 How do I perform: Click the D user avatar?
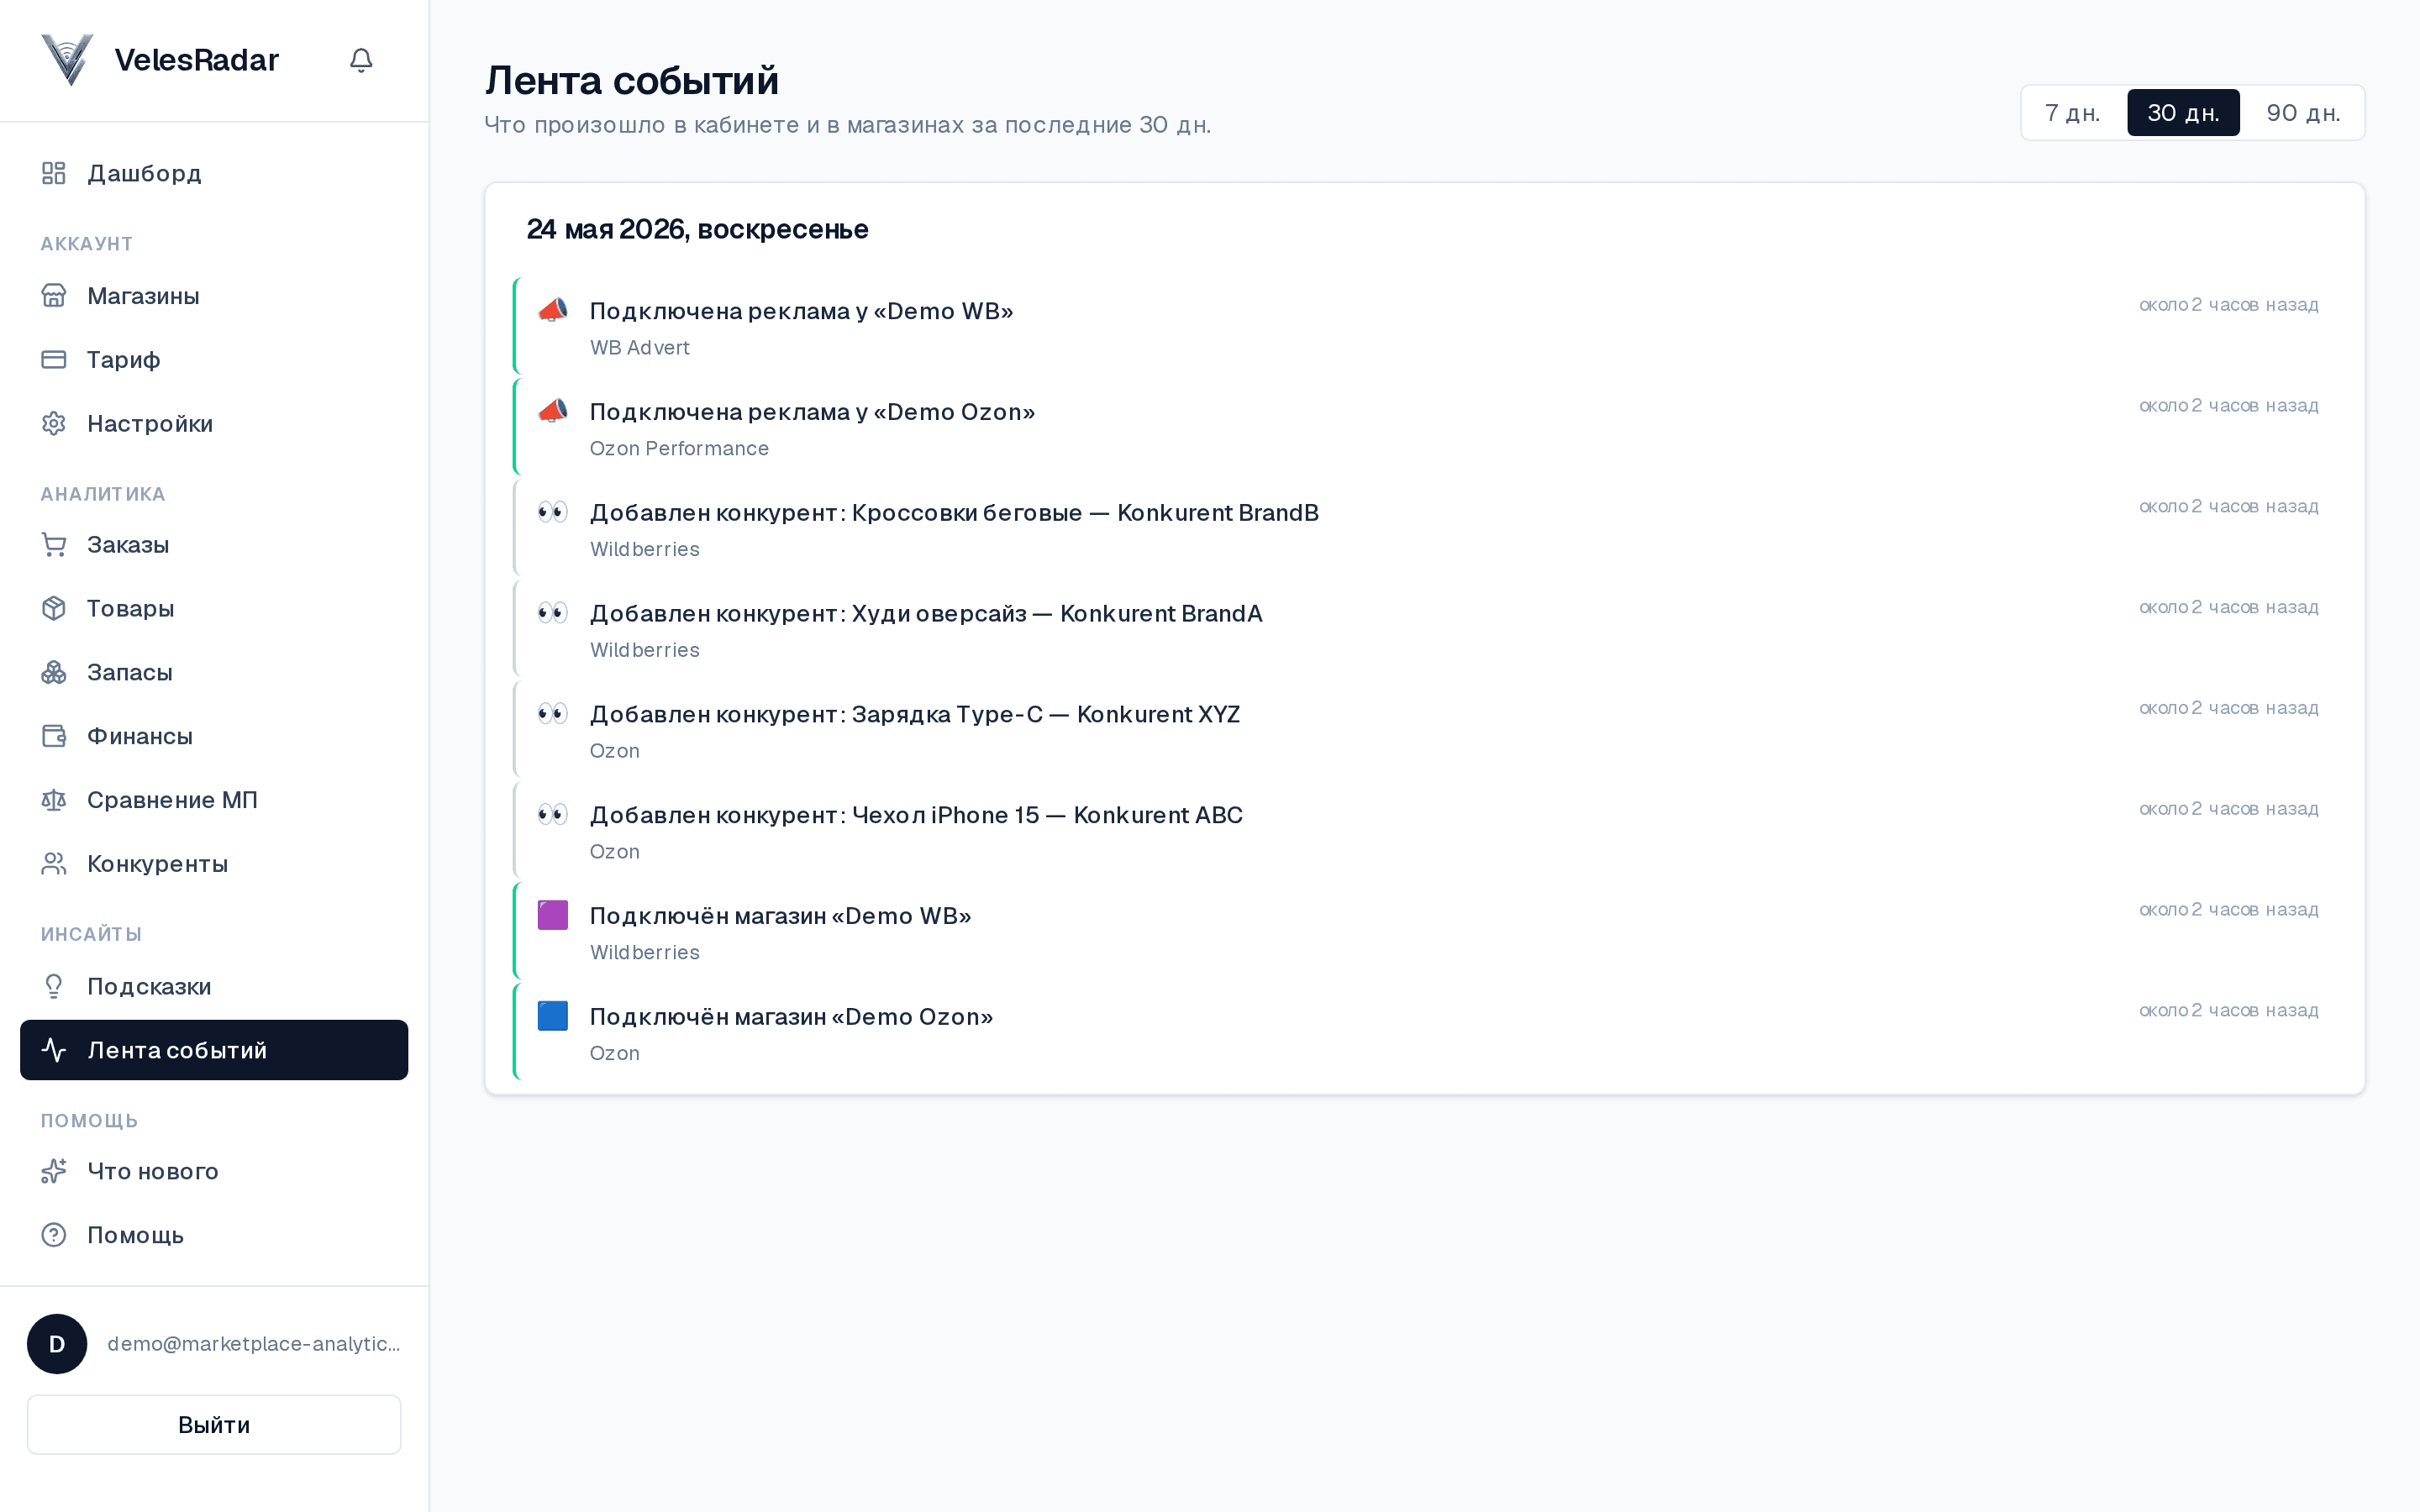tap(57, 1344)
